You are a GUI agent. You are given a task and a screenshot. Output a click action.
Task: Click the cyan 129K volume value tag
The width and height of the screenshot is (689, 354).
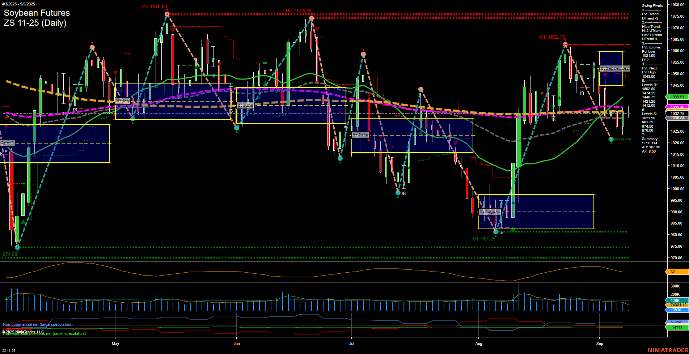click(x=675, y=300)
